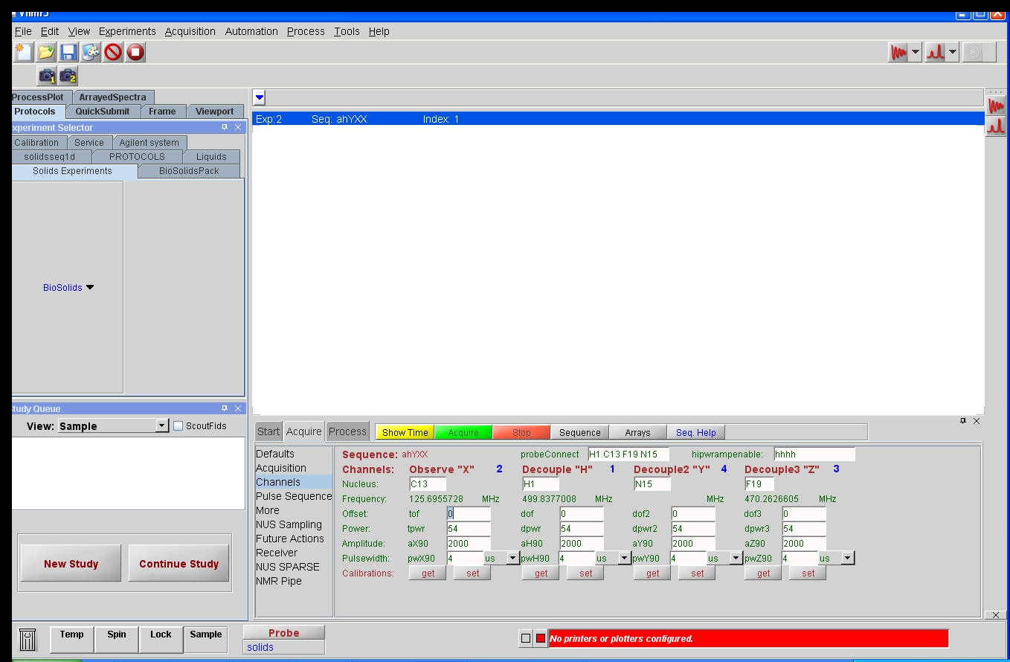Click the red stop acquisition icon
The width and height of the screenshot is (1010, 662).
coord(135,52)
